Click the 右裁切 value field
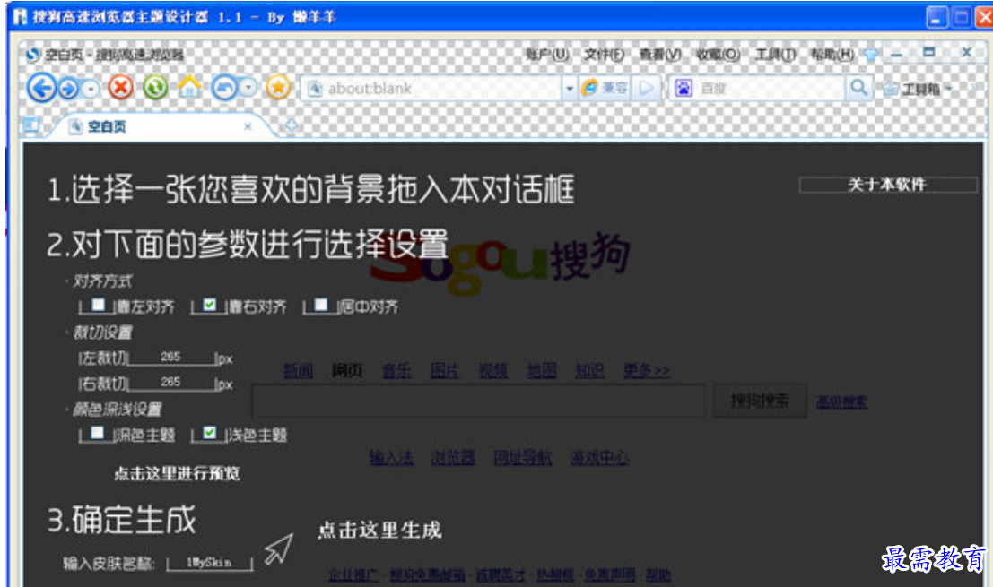 tap(171, 382)
